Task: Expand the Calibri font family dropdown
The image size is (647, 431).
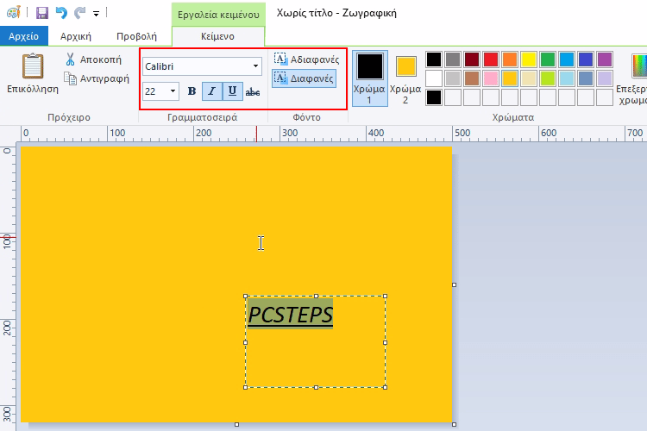Action: [256, 66]
